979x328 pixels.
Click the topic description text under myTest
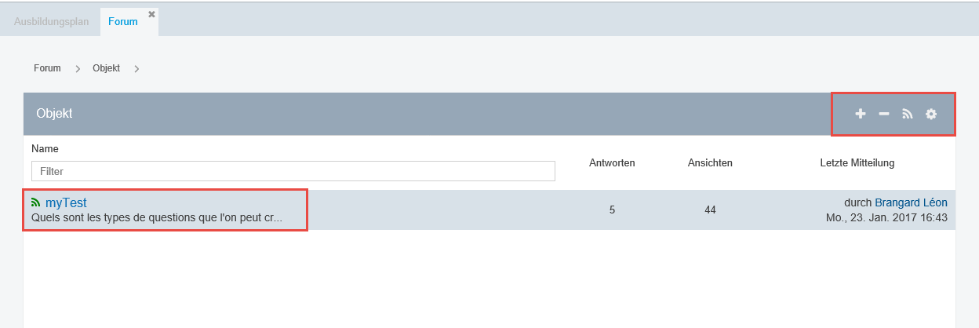[x=156, y=217]
